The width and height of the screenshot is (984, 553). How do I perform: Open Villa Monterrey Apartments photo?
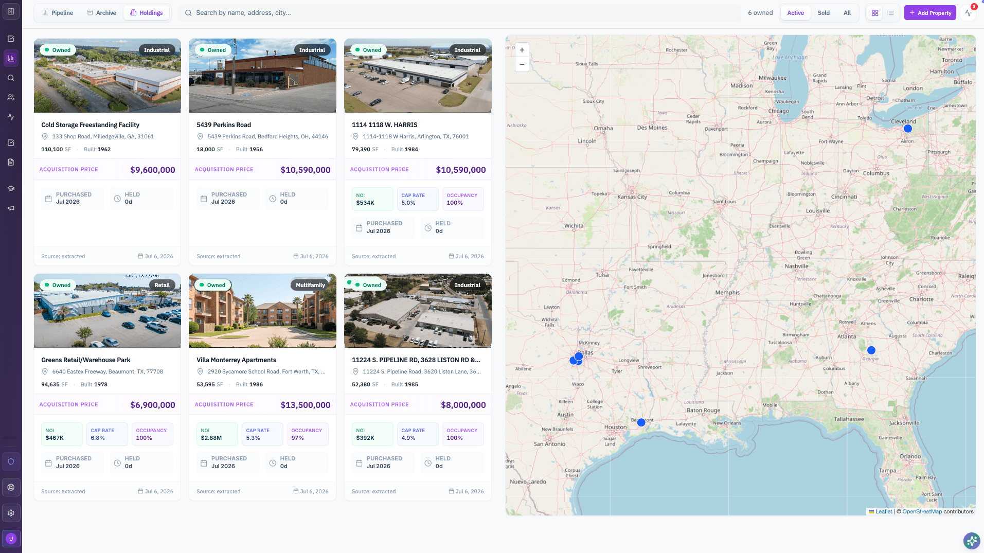point(262,311)
